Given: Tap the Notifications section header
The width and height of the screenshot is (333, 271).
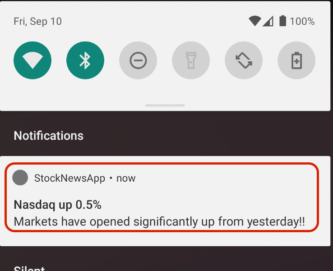Looking at the screenshot, I should (49, 136).
